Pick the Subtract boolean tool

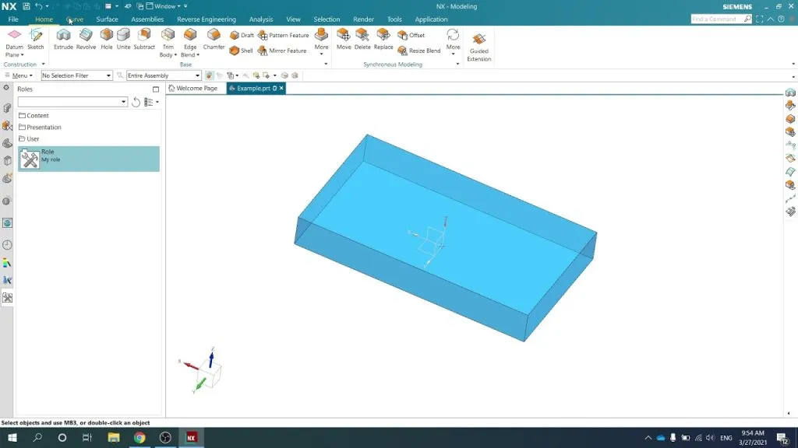tap(144, 39)
